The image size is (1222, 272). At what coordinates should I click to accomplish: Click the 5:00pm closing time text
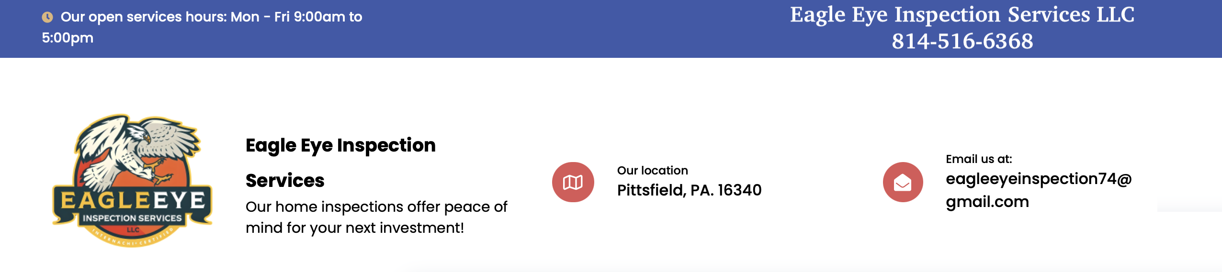[x=68, y=38]
